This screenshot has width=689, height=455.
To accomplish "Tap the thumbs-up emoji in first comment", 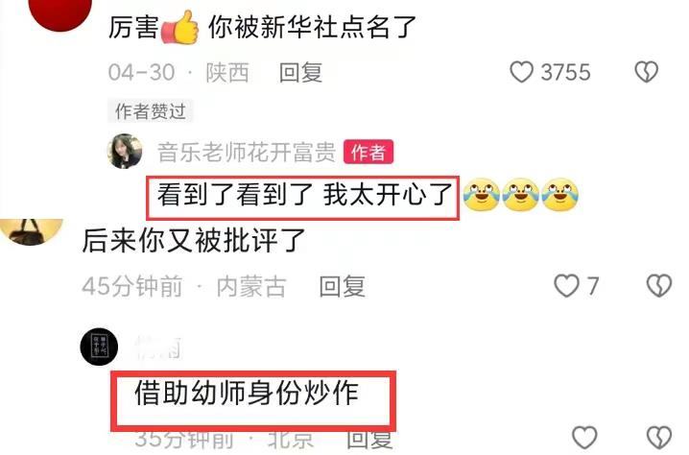I will [x=180, y=27].
